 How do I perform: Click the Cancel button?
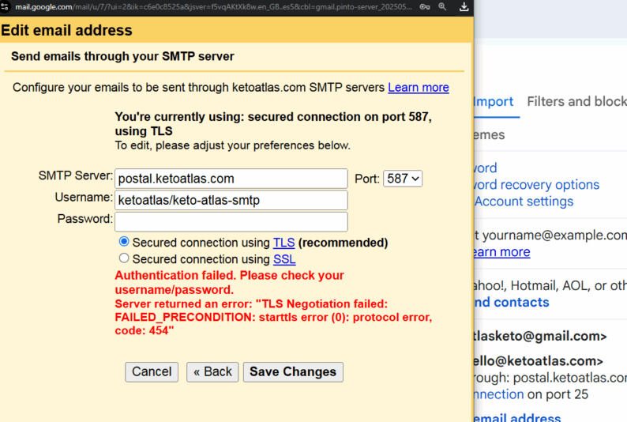tap(152, 372)
